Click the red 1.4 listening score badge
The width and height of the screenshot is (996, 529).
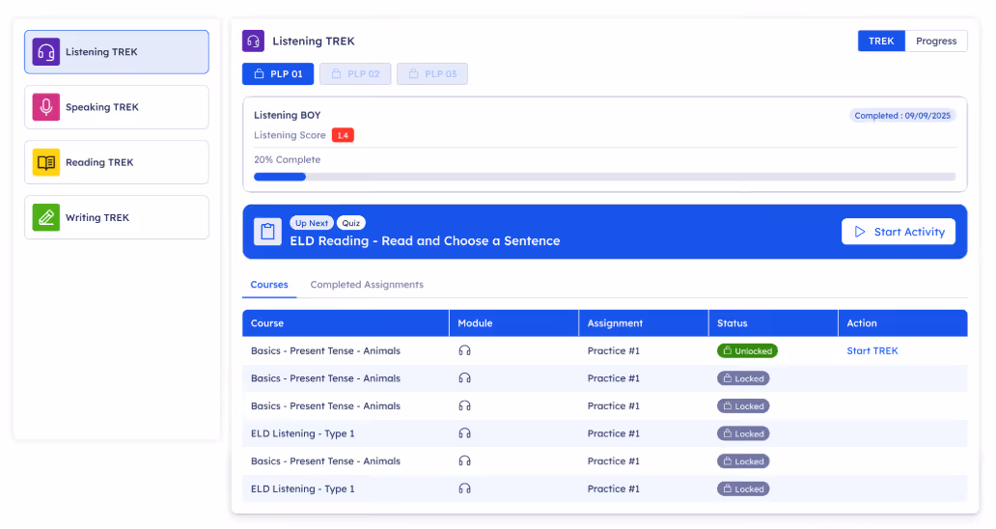(343, 135)
